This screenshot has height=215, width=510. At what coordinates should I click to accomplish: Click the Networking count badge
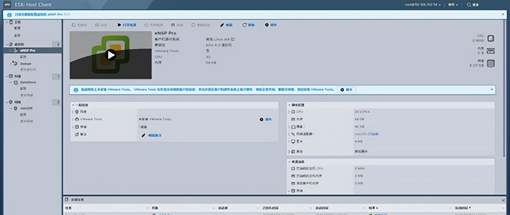pyautogui.click(x=57, y=102)
